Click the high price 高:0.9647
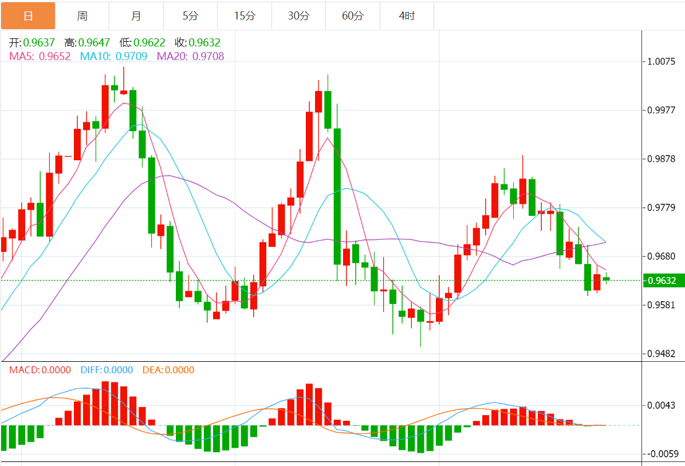 click(87, 42)
